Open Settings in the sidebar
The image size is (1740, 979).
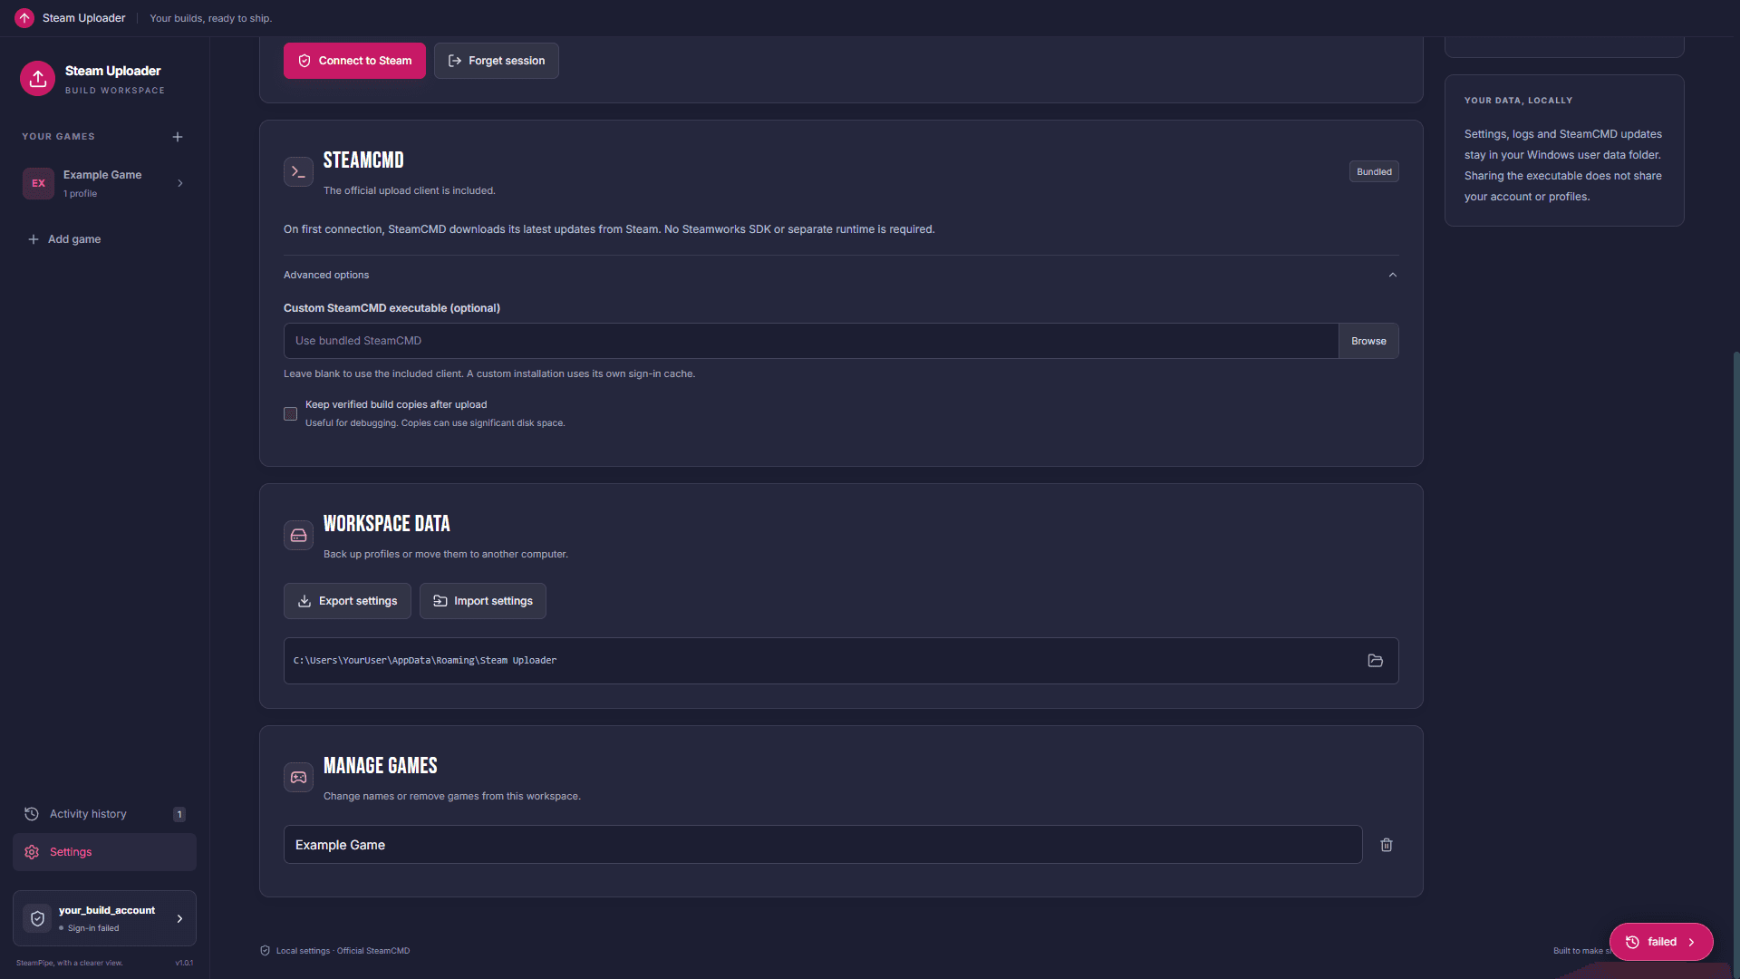pos(104,852)
